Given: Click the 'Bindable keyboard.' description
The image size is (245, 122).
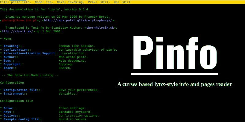Looking at the screenshot, I should (75, 112).
